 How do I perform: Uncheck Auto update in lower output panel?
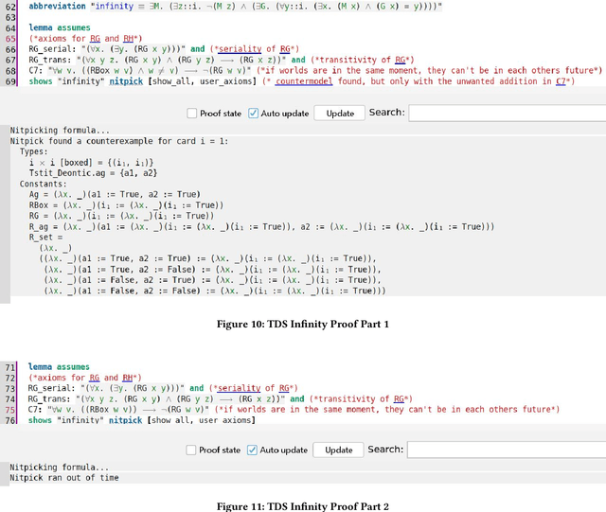[253, 450]
